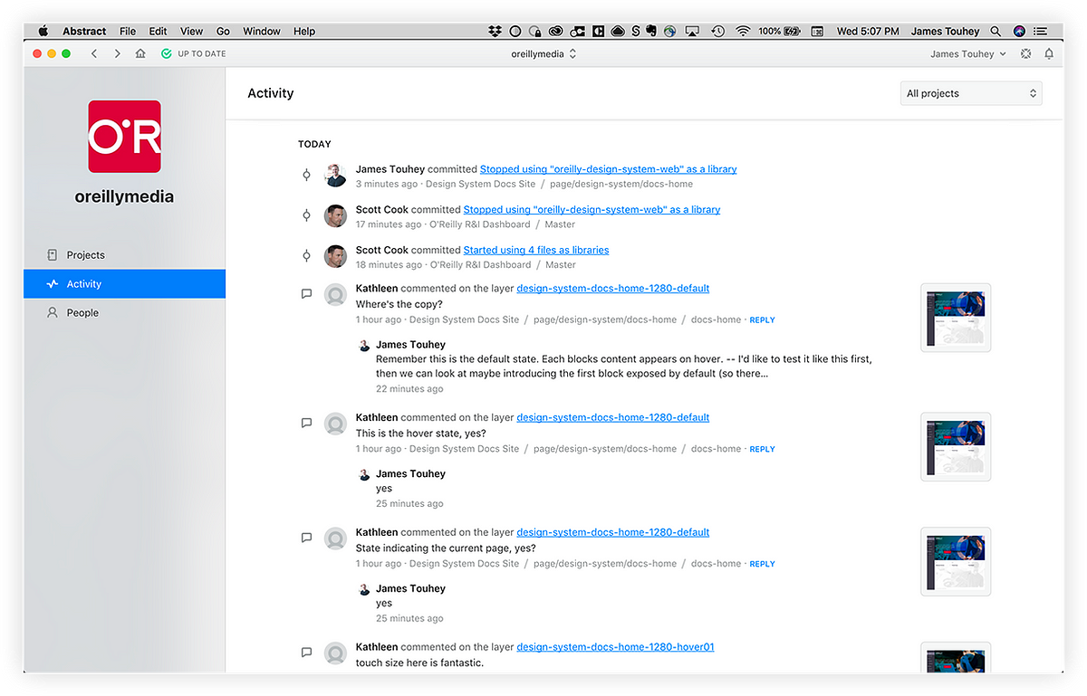Open the Help menu

pyautogui.click(x=304, y=31)
